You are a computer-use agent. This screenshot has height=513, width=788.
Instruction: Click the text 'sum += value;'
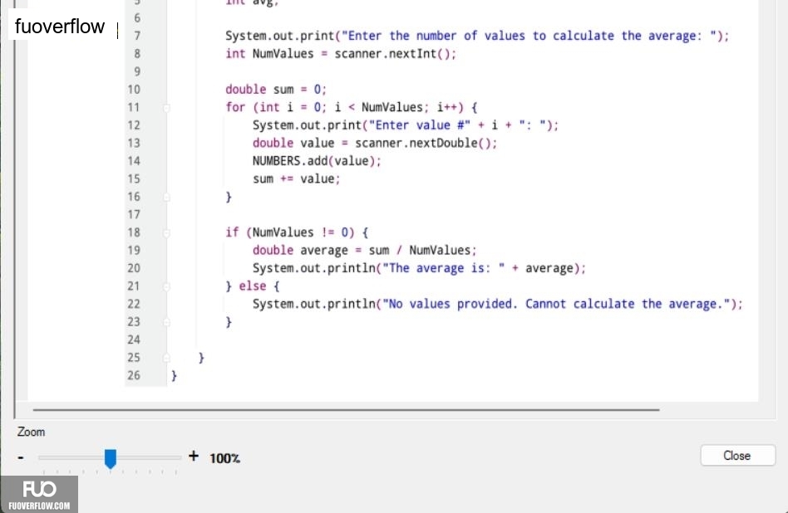click(x=296, y=178)
